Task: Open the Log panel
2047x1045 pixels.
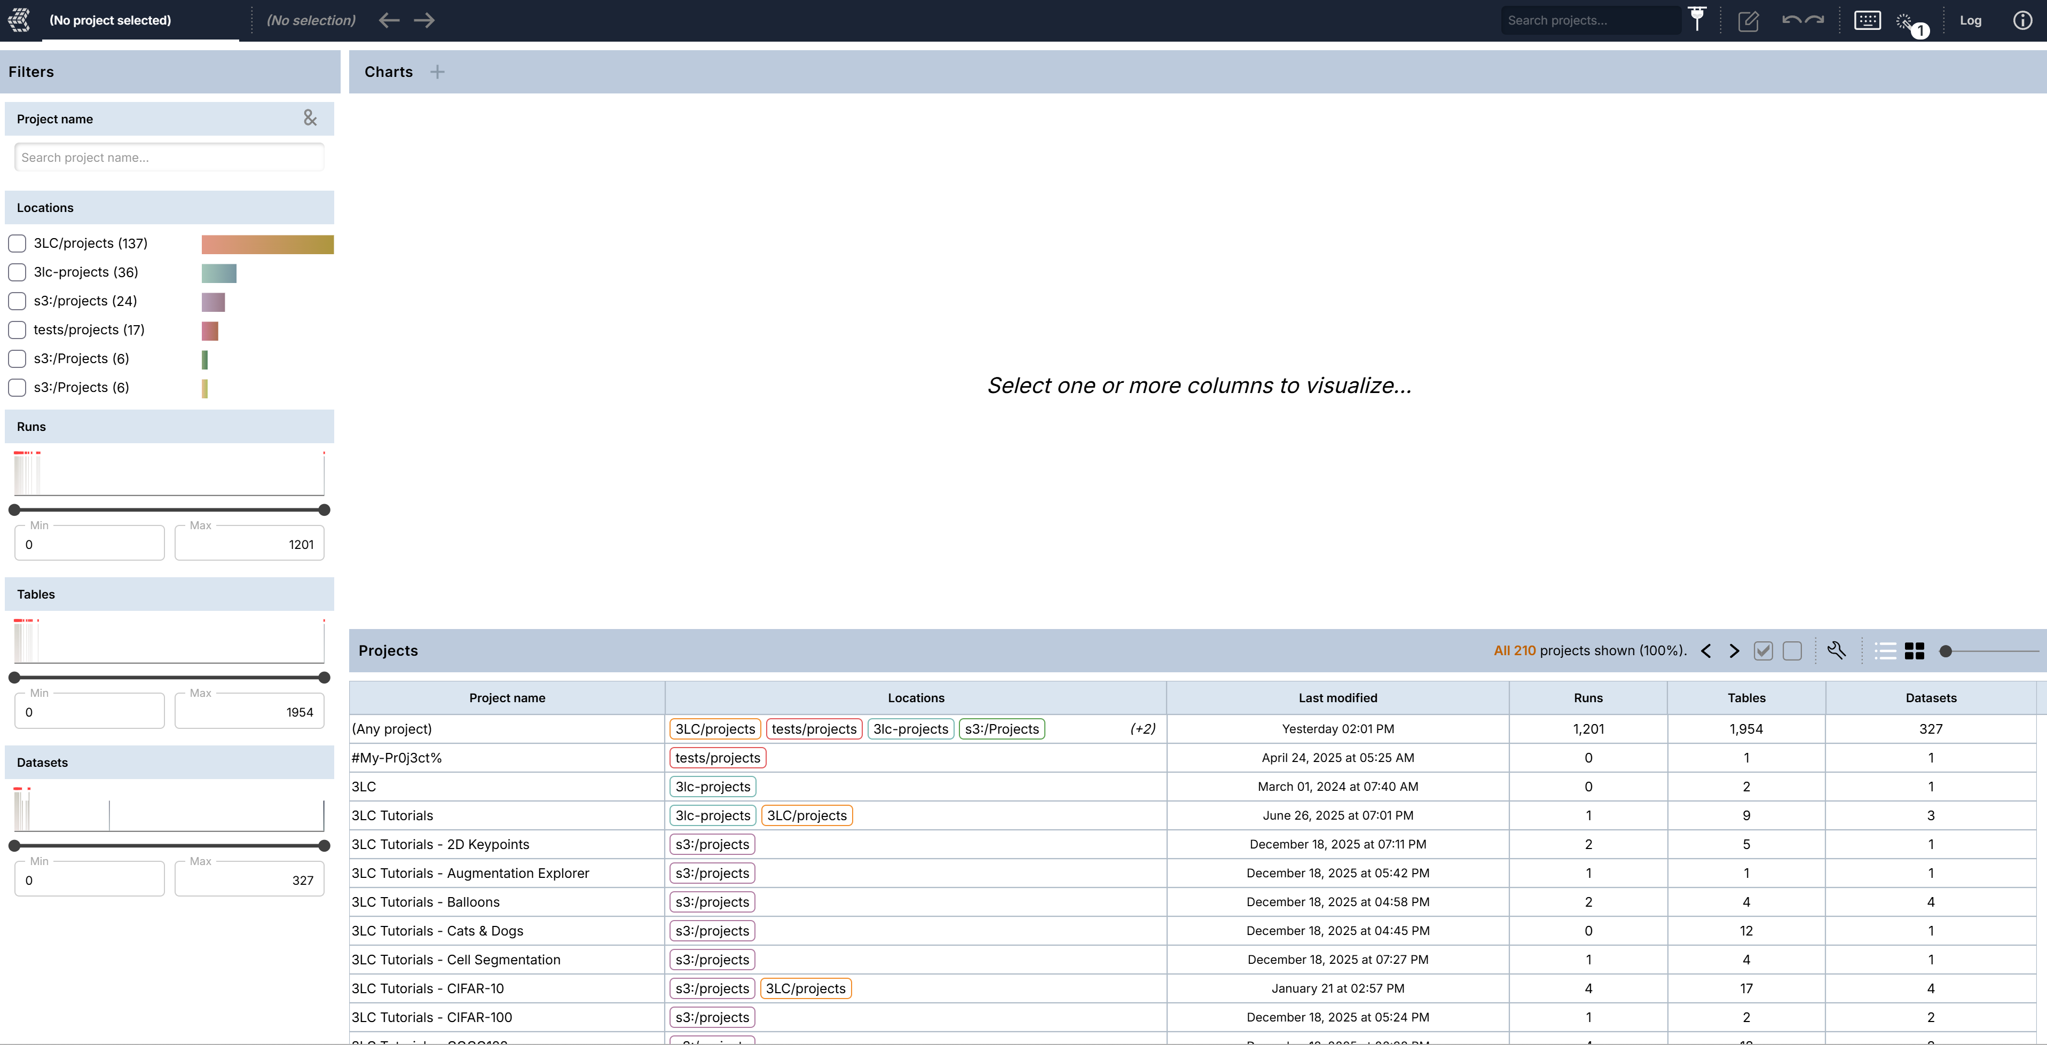Action: (1971, 21)
